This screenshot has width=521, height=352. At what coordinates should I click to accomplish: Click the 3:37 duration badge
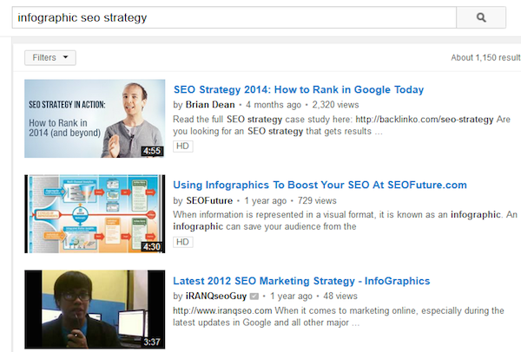[x=152, y=342]
